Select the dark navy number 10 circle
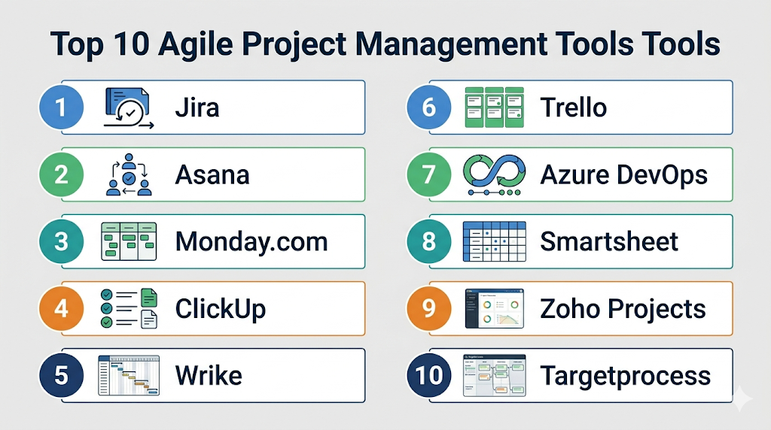This screenshot has width=771, height=430. click(428, 375)
